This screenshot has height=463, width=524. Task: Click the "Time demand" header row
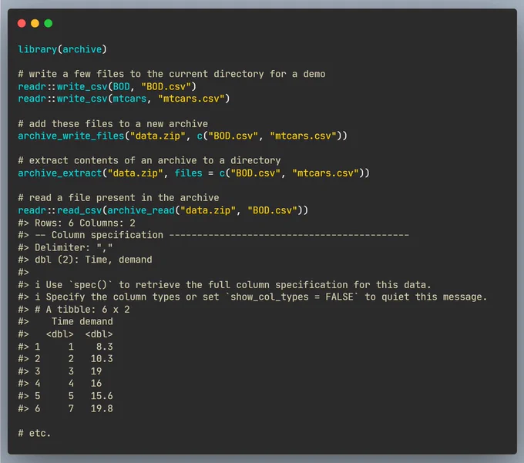65,322
